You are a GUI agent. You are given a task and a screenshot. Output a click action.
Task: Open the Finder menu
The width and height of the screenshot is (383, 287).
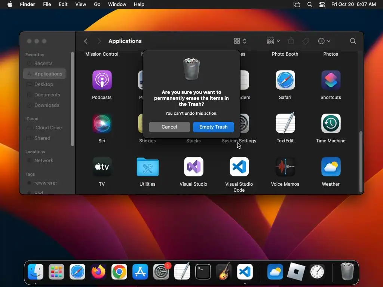click(28, 4)
